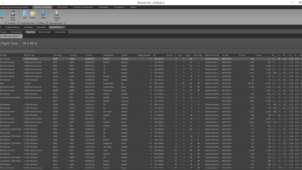
Task: Open the Achievements tab
Action: point(60,32)
